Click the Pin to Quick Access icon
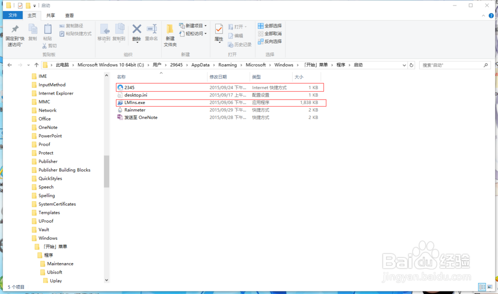The width and height of the screenshot is (498, 294). click(x=15, y=29)
